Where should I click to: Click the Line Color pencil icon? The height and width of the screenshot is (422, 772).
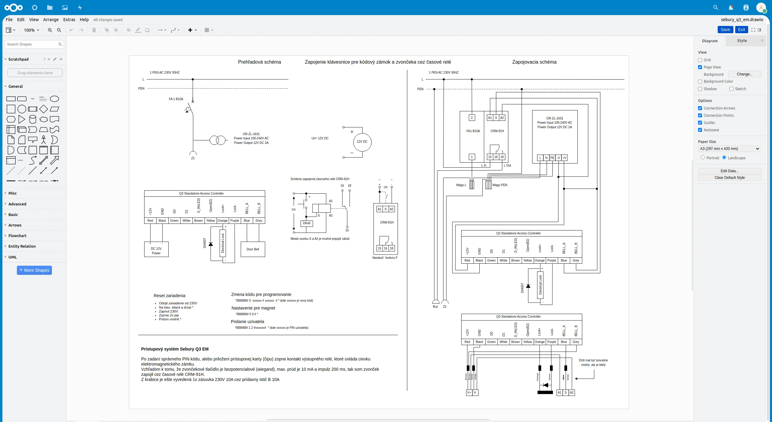point(138,30)
